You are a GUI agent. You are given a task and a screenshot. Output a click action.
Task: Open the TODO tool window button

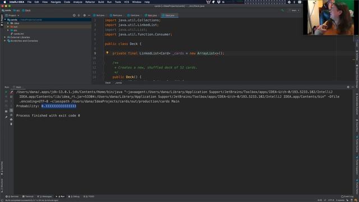(x=89, y=196)
